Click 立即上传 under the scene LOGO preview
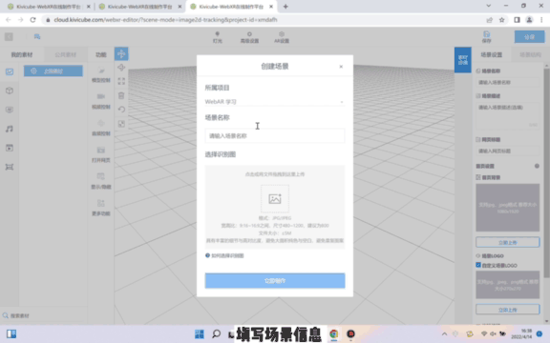550x343 pixels. click(508, 310)
